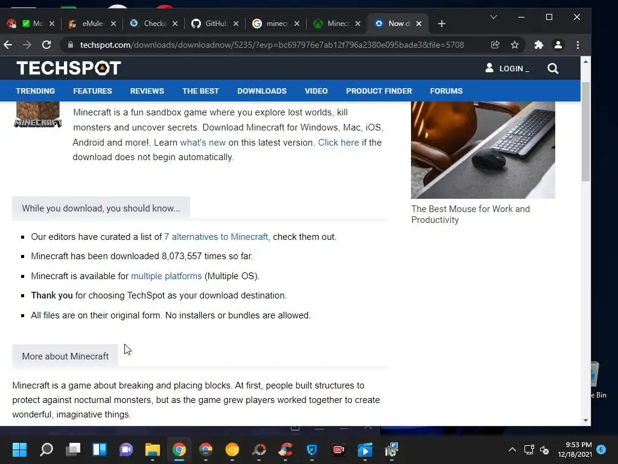618x464 pixels.
Task: Open the FORUMS nav item
Action: [x=446, y=91]
